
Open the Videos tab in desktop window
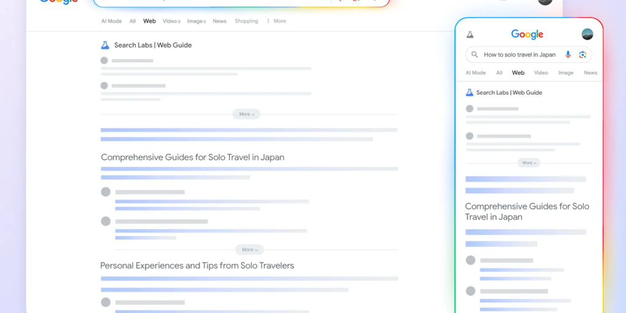(x=172, y=21)
